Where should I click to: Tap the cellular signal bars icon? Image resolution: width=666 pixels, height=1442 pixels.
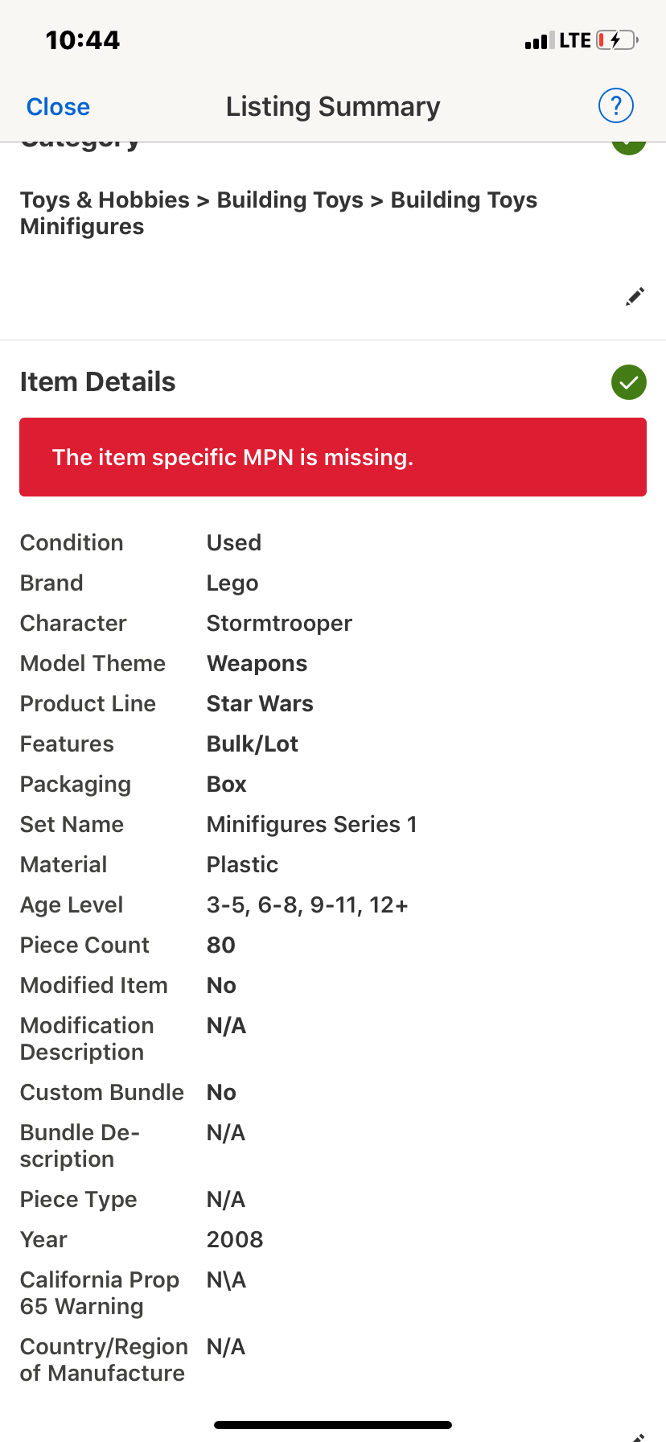536,39
